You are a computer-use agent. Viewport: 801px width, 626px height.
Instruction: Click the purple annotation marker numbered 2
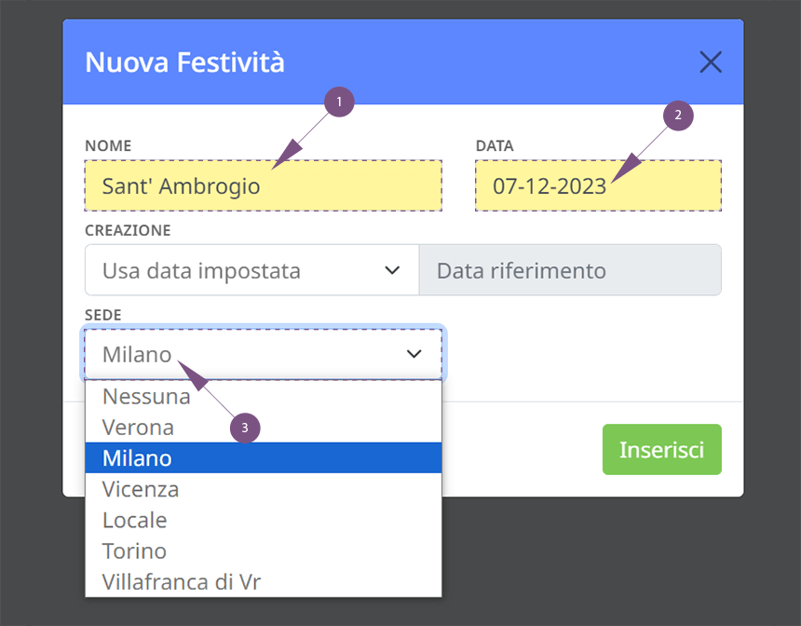pos(678,115)
